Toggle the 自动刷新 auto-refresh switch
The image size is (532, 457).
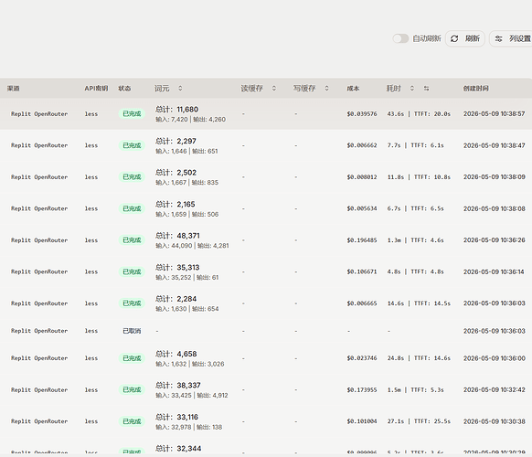click(x=400, y=38)
